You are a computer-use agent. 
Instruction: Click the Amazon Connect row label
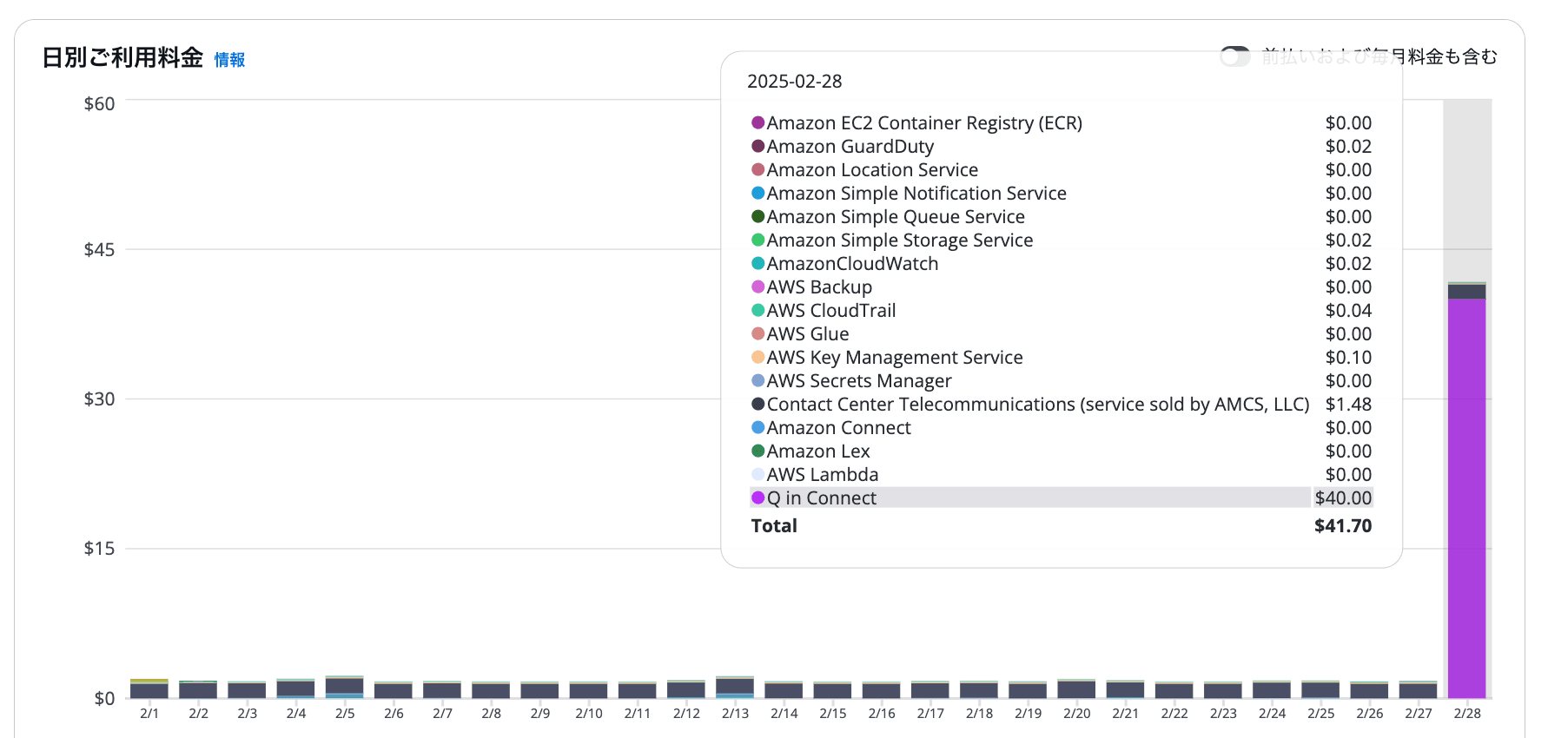coord(838,427)
